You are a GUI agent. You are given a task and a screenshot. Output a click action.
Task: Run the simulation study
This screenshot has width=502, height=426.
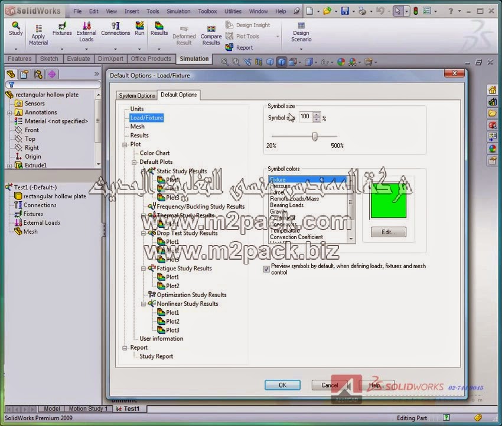point(139,28)
